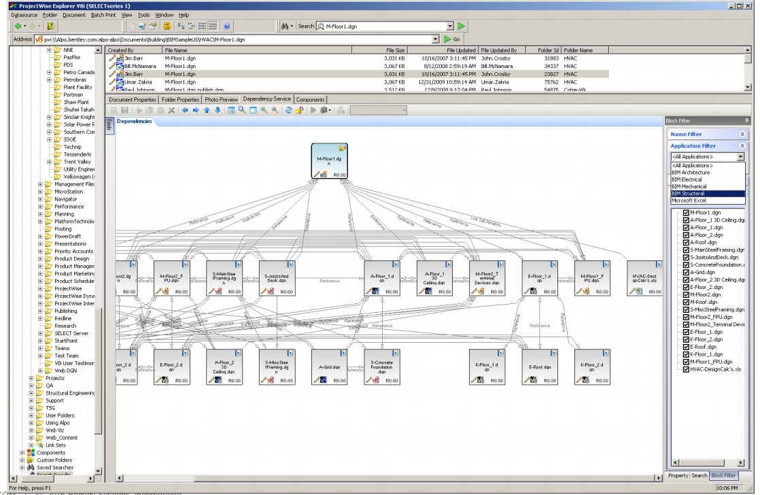
Task: Click the yellow stacked folders toolbar icon
Action: click(x=167, y=27)
